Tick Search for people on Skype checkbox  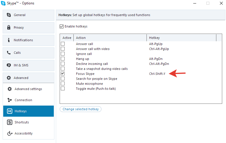(x=63, y=79)
